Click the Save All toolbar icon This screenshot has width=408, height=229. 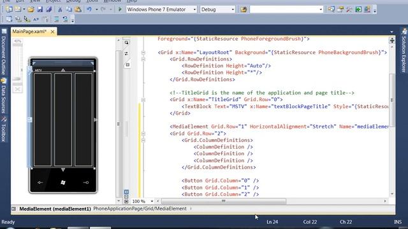[x=49, y=10]
